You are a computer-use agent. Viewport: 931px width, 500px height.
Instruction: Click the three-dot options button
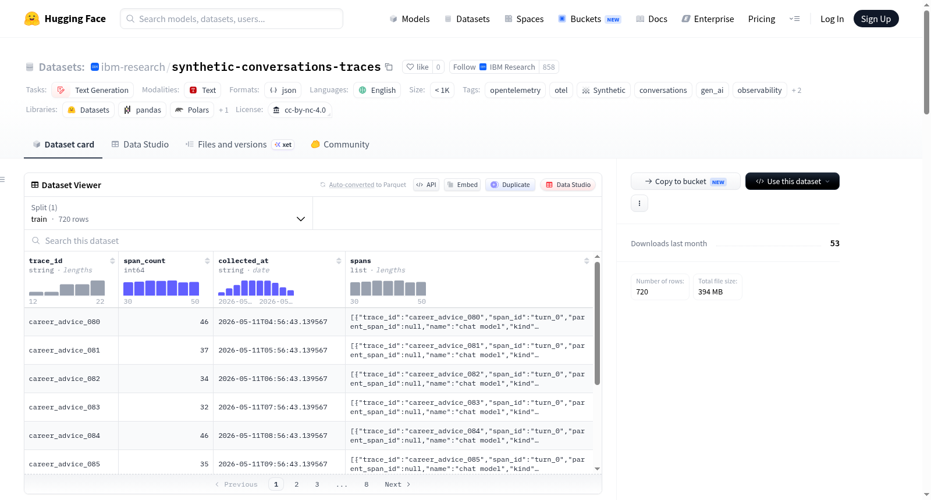coord(639,203)
